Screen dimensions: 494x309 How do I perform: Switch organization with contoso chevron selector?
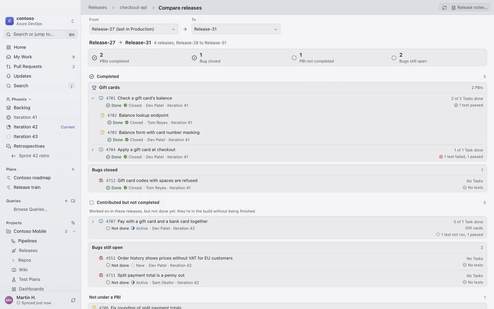coord(72,21)
